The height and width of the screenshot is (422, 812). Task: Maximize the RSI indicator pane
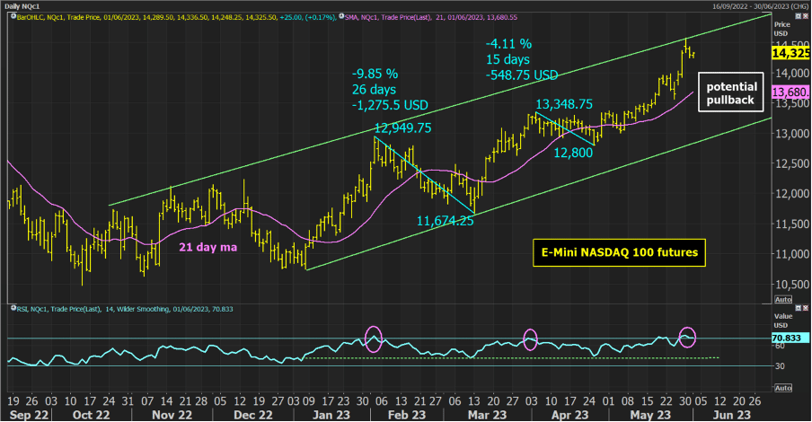(799, 308)
